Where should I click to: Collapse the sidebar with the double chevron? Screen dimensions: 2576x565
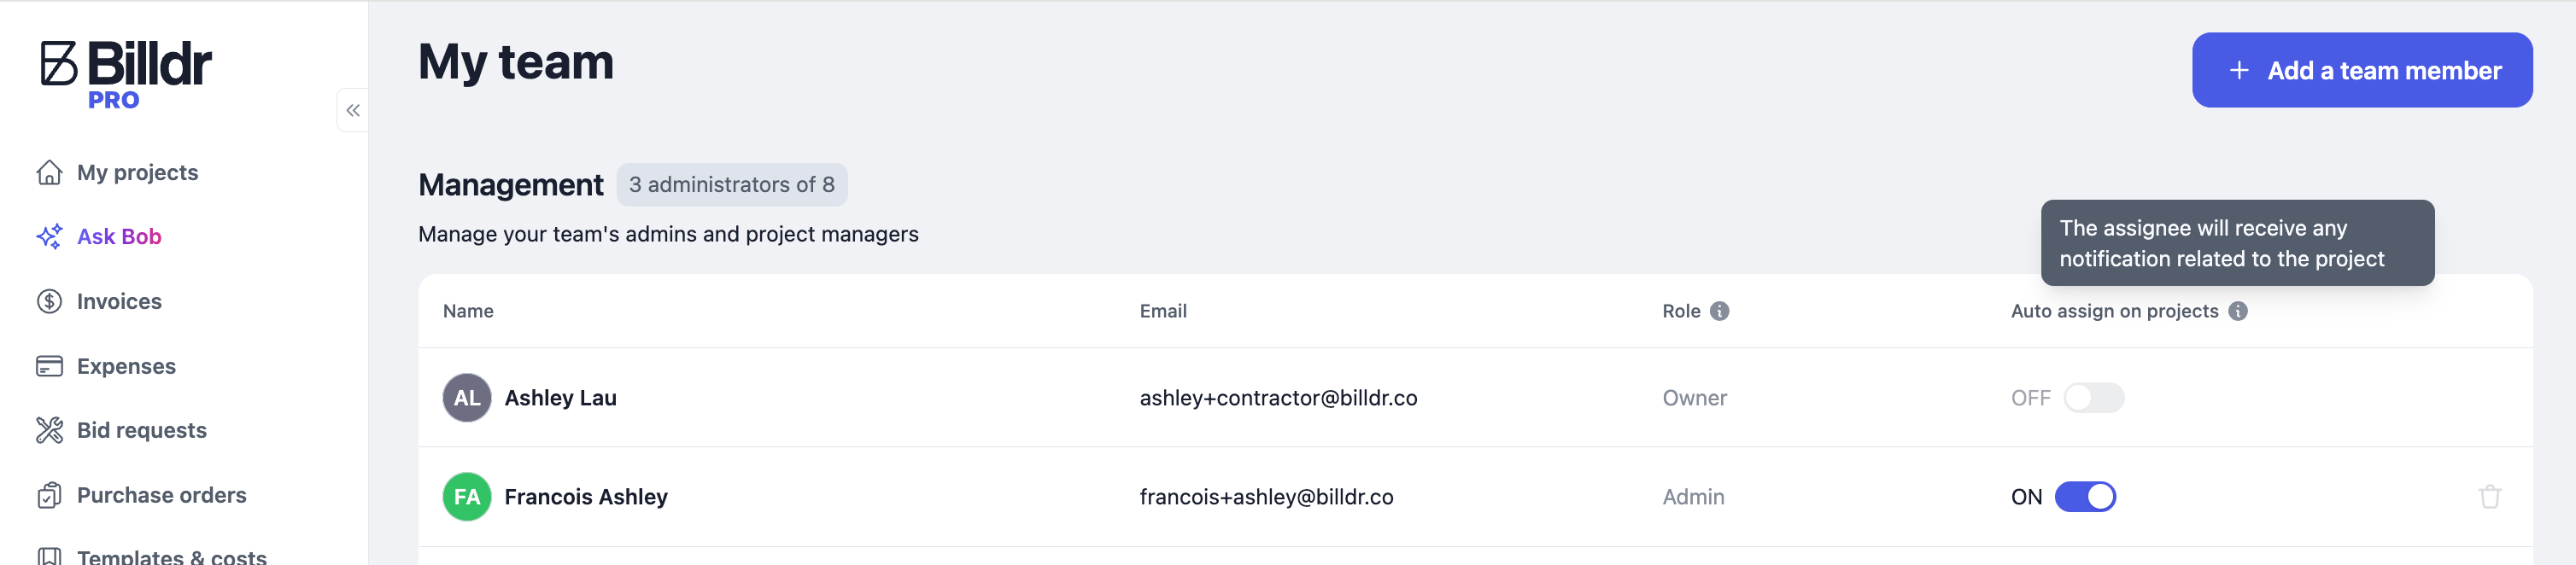(353, 110)
